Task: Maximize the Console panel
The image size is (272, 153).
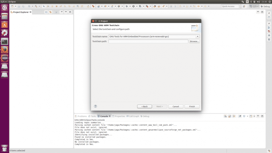Action: click(262, 116)
